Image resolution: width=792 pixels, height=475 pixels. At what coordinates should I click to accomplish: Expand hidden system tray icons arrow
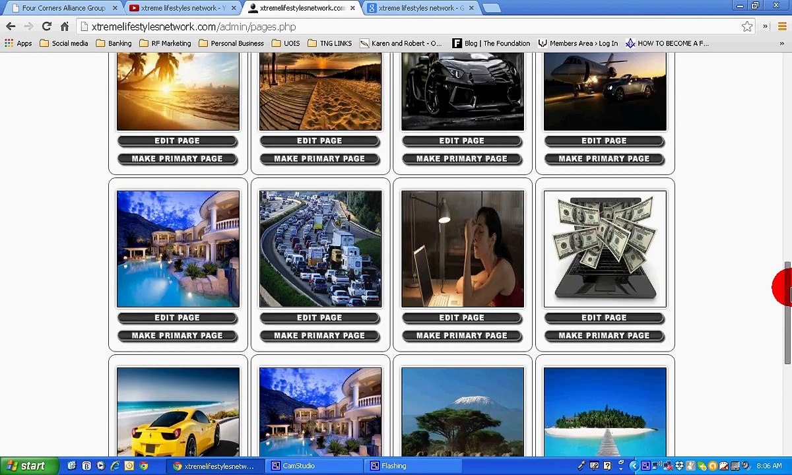(634, 466)
